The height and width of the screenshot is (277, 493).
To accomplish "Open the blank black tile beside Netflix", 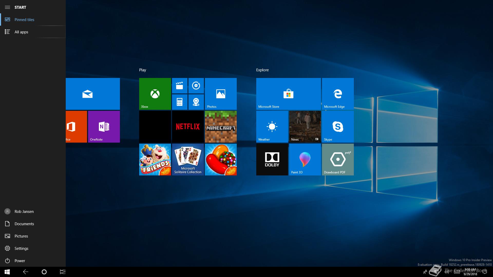I will click(155, 127).
